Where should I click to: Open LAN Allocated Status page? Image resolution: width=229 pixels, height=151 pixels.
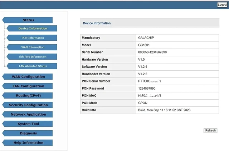32,66
